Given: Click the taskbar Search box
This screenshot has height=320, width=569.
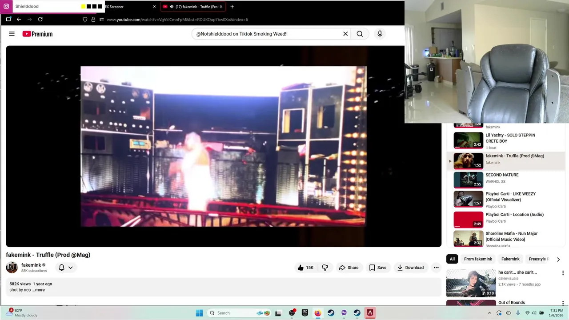Looking at the screenshot, I should [240, 313].
